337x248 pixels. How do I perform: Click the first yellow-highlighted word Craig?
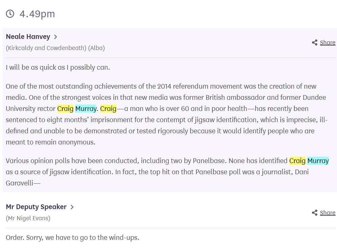tap(65, 109)
